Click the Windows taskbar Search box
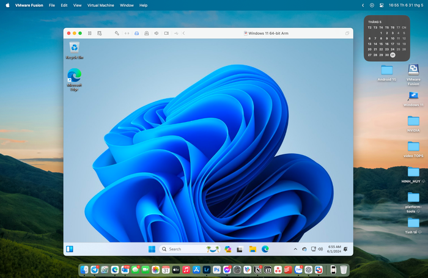This screenshot has height=278, width=428. [190, 249]
